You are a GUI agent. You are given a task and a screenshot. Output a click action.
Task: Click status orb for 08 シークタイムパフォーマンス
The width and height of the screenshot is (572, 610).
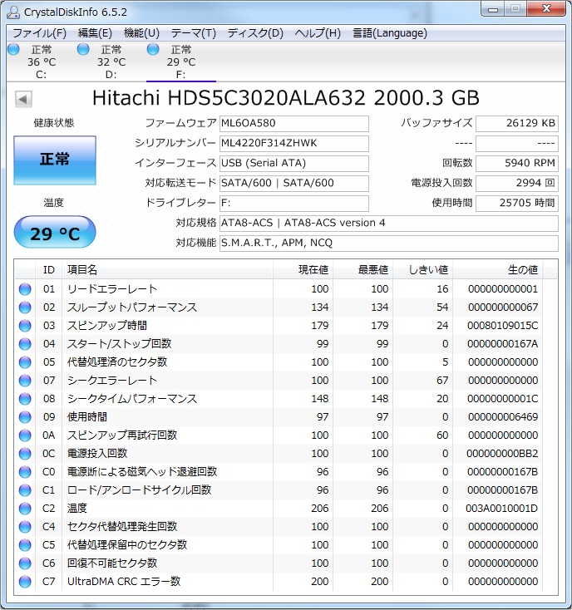click(x=25, y=399)
